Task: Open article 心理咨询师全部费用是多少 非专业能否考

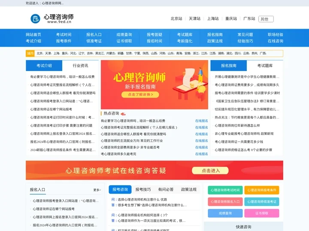Action: click(x=130, y=147)
